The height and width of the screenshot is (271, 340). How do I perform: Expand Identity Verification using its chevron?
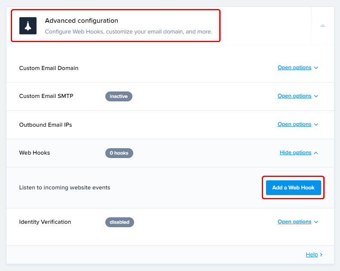tap(316, 222)
